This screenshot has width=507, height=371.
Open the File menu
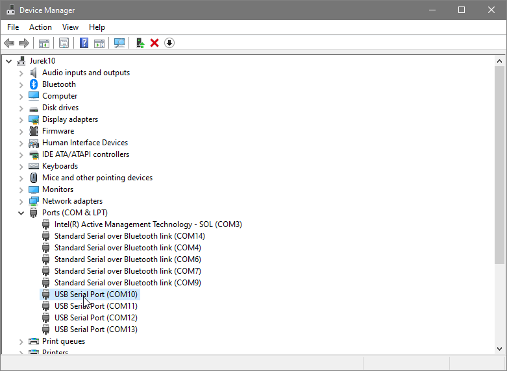coord(13,27)
